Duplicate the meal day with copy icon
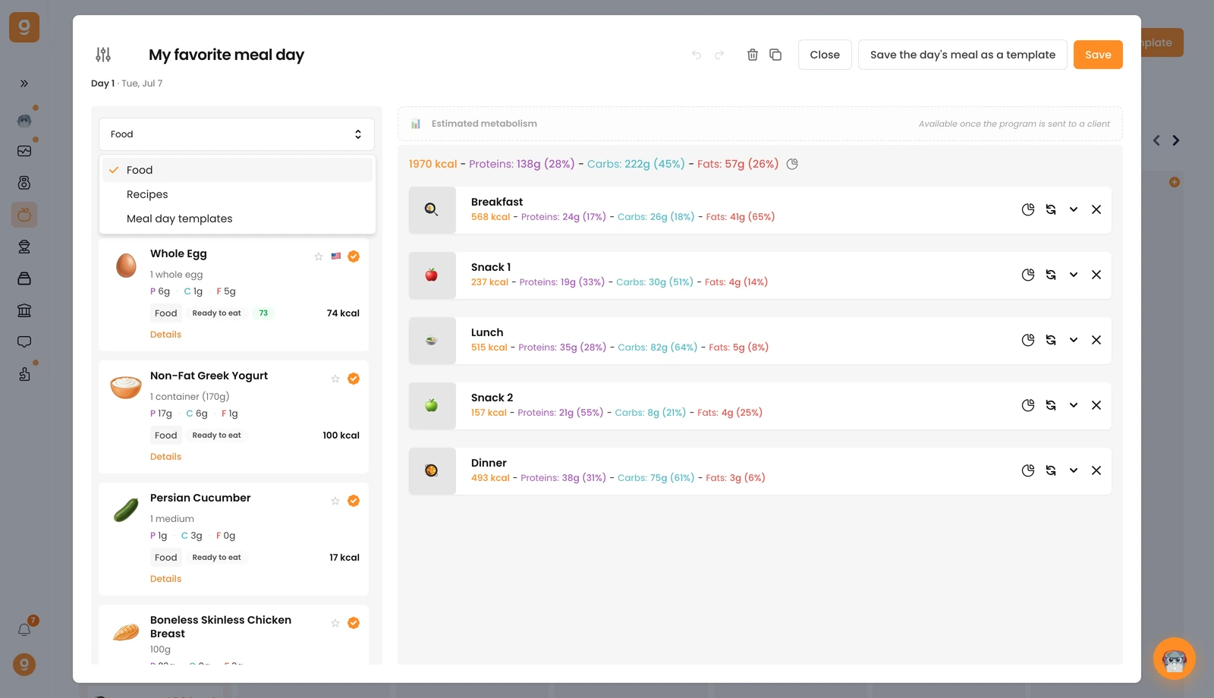 click(x=775, y=55)
